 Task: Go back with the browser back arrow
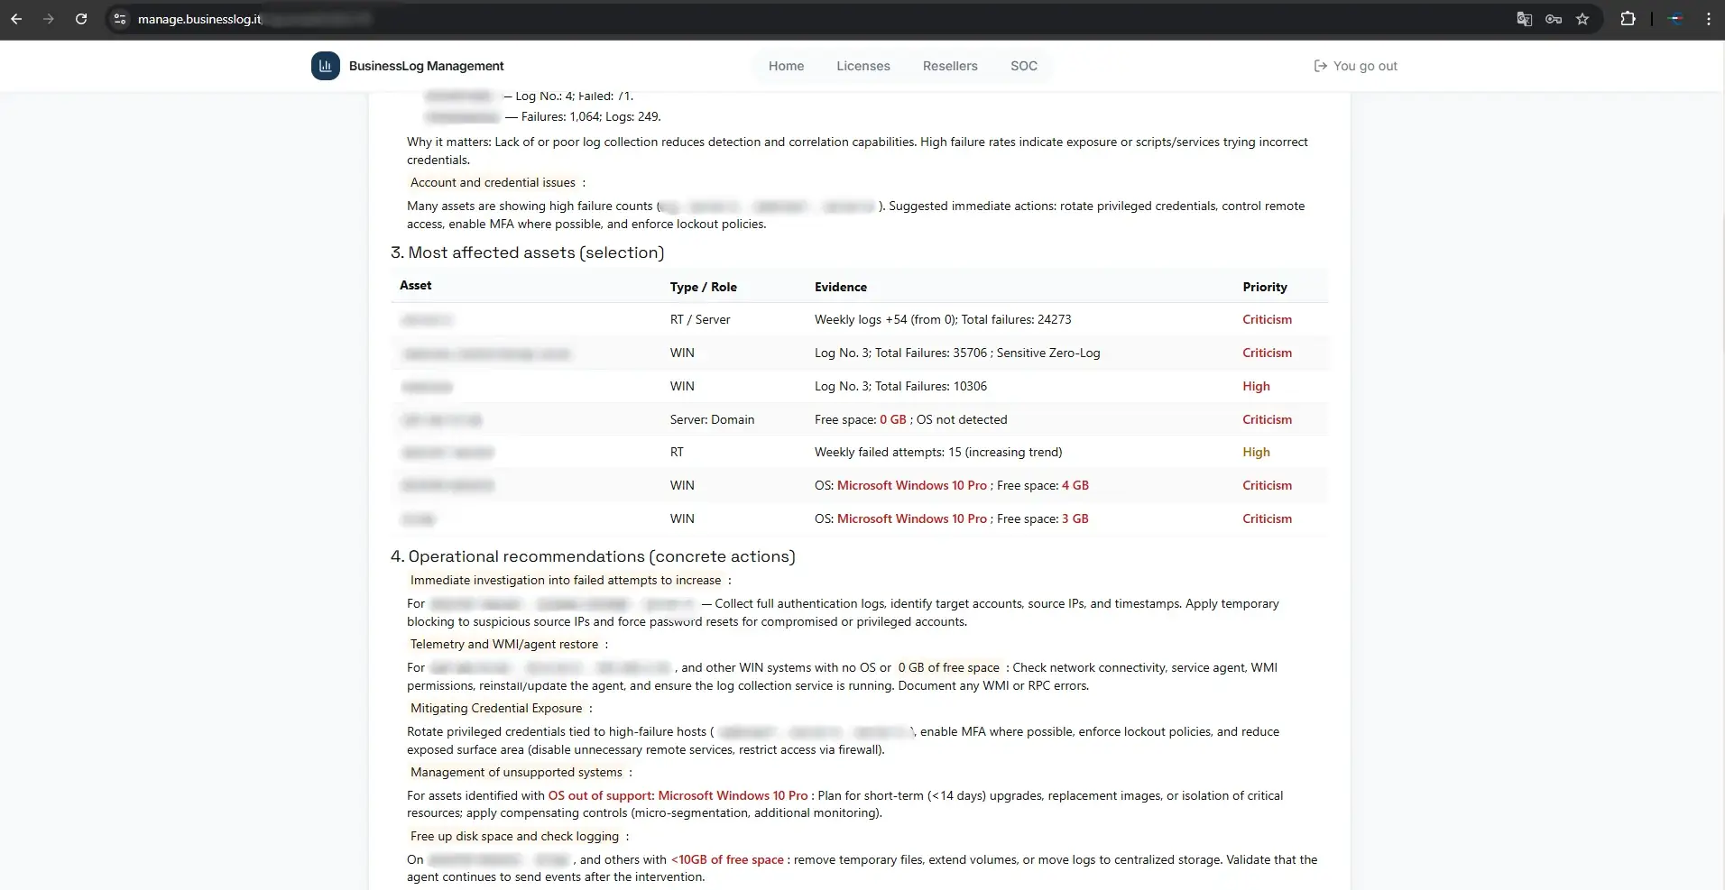click(x=16, y=19)
